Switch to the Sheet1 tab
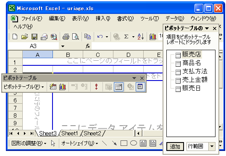 (x=70, y=133)
